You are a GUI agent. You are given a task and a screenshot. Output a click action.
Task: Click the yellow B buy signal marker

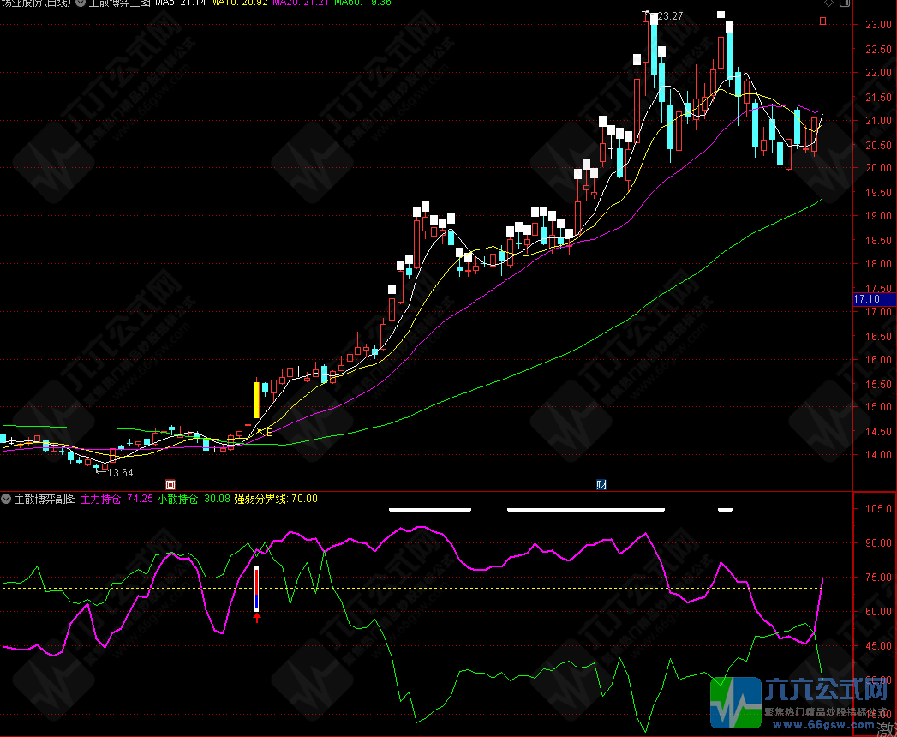click(x=269, y=433)
